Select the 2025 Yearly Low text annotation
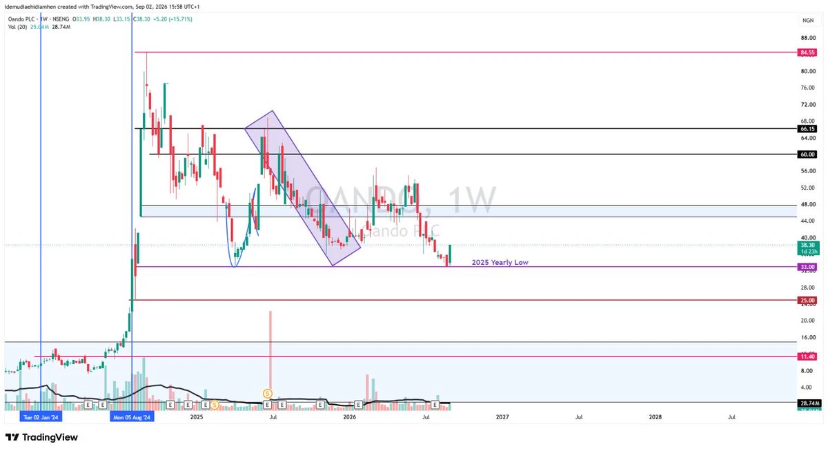Viewport: 828px width, 451px height. tap(500, 263)
